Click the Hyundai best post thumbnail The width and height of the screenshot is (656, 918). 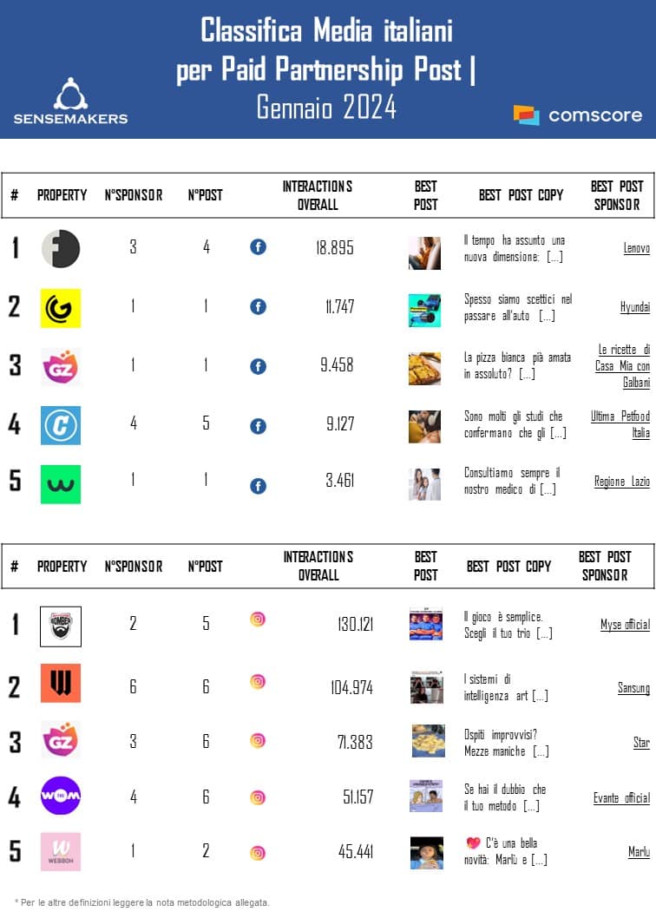click(x=425, y=310)
